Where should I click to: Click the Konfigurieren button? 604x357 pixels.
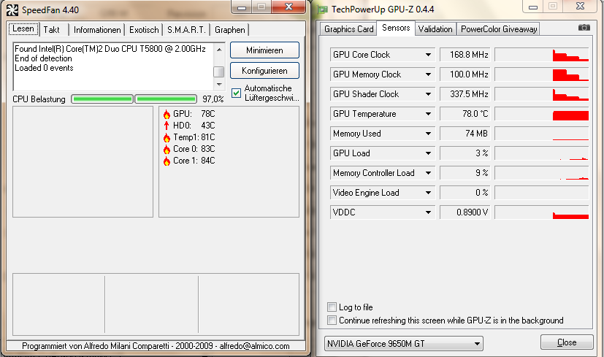coord(264,71)
